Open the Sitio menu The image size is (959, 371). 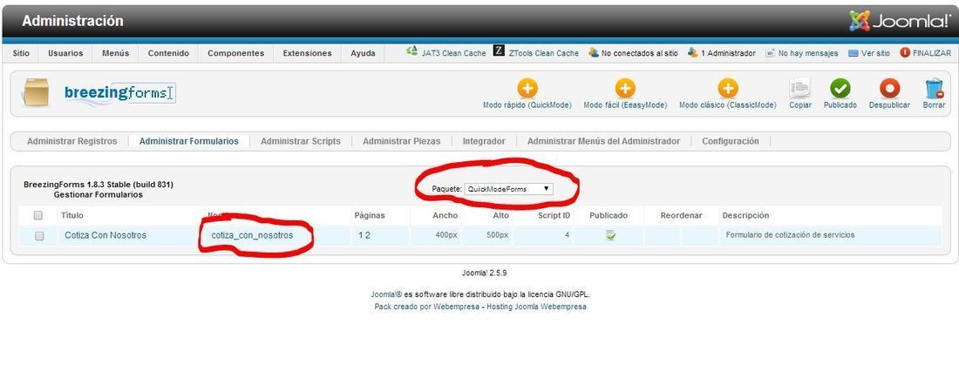coord(21,53)
